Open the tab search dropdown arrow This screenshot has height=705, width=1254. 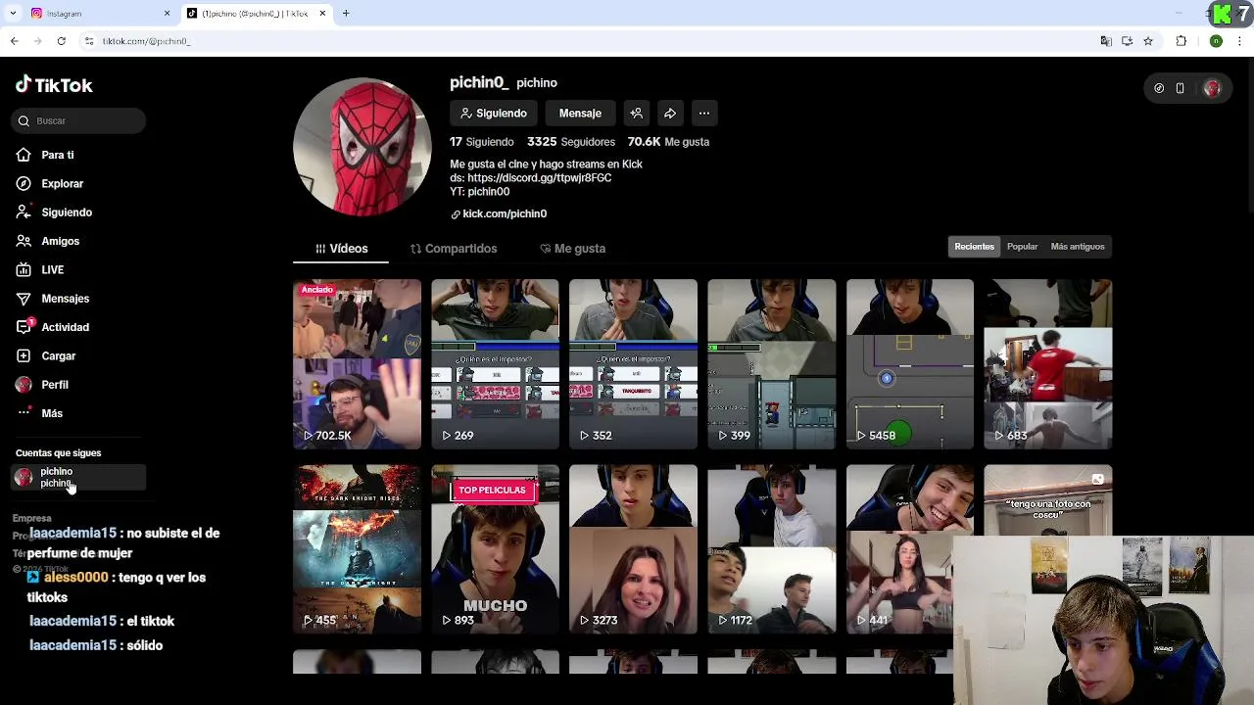pyautogui.click(x=13, y=14)
